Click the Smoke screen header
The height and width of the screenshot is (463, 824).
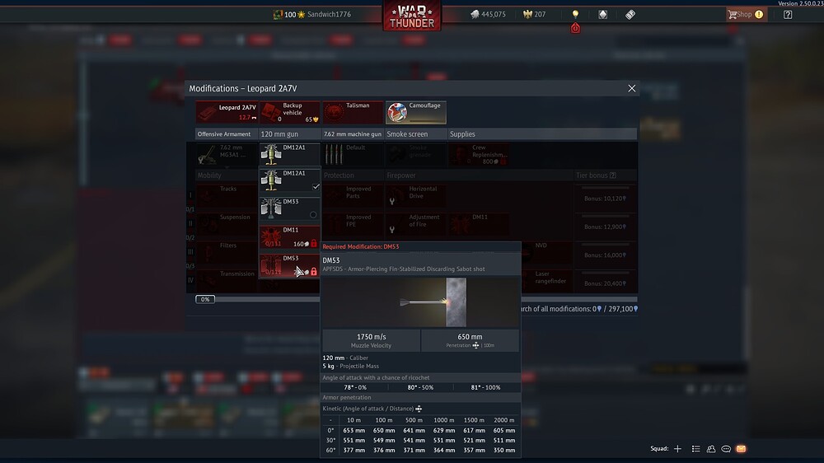click(x=415, y=134)
